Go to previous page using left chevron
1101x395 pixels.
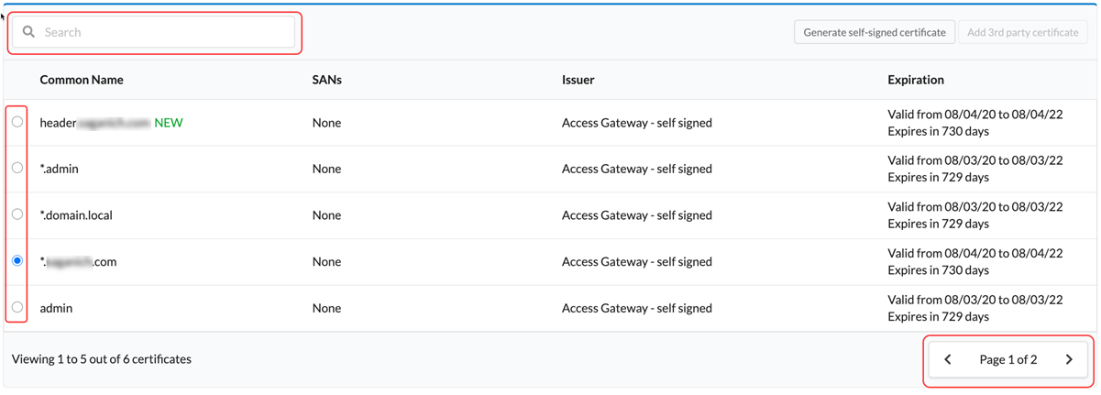(948, 360)
